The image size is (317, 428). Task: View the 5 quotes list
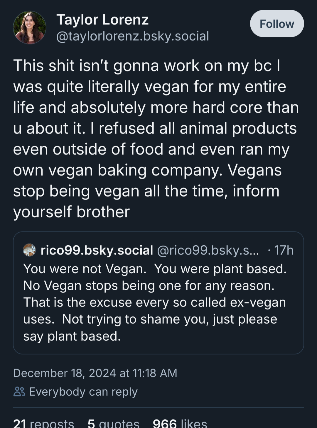pyautogui.click(x=113, y=423)
